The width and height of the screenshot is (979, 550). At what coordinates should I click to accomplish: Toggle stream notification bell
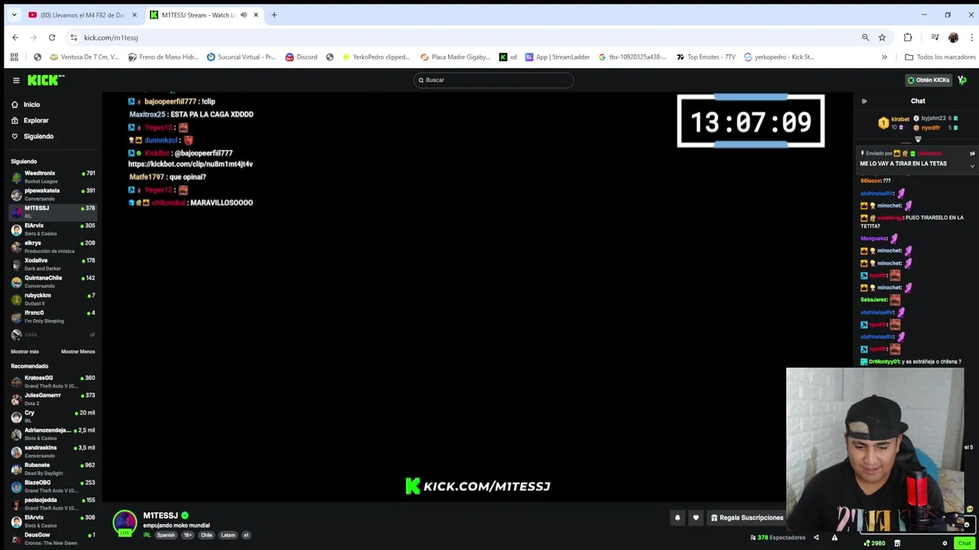click(x=677, y=518)
